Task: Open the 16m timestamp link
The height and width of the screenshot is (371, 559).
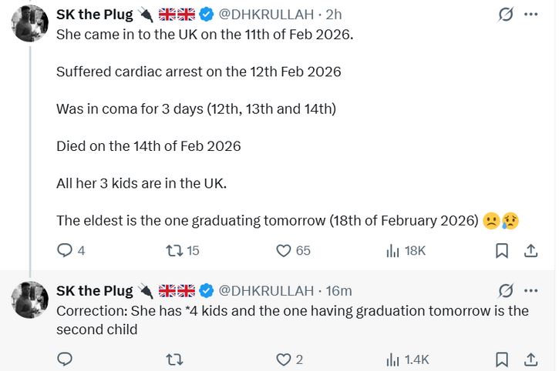Action: click(338, 291)
